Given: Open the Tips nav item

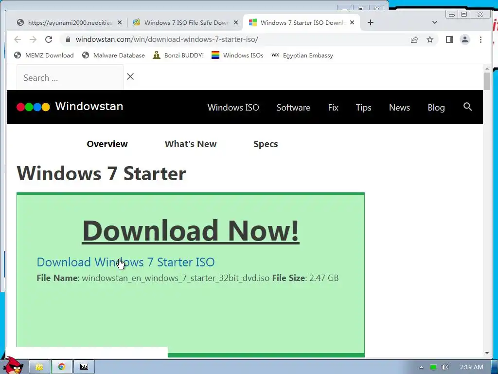Looking at the screenshot, I should click(363, 108).
